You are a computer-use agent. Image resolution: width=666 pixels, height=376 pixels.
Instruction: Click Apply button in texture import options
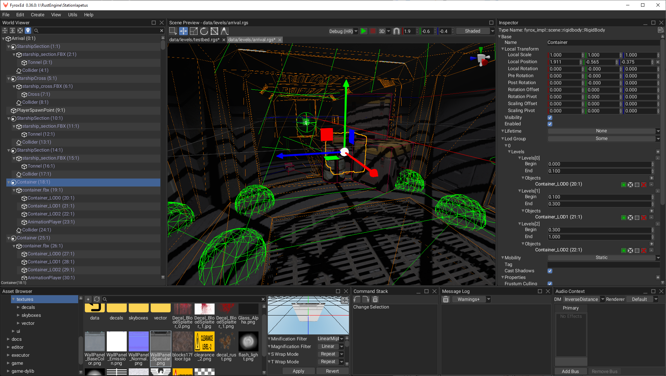point(298,371)
